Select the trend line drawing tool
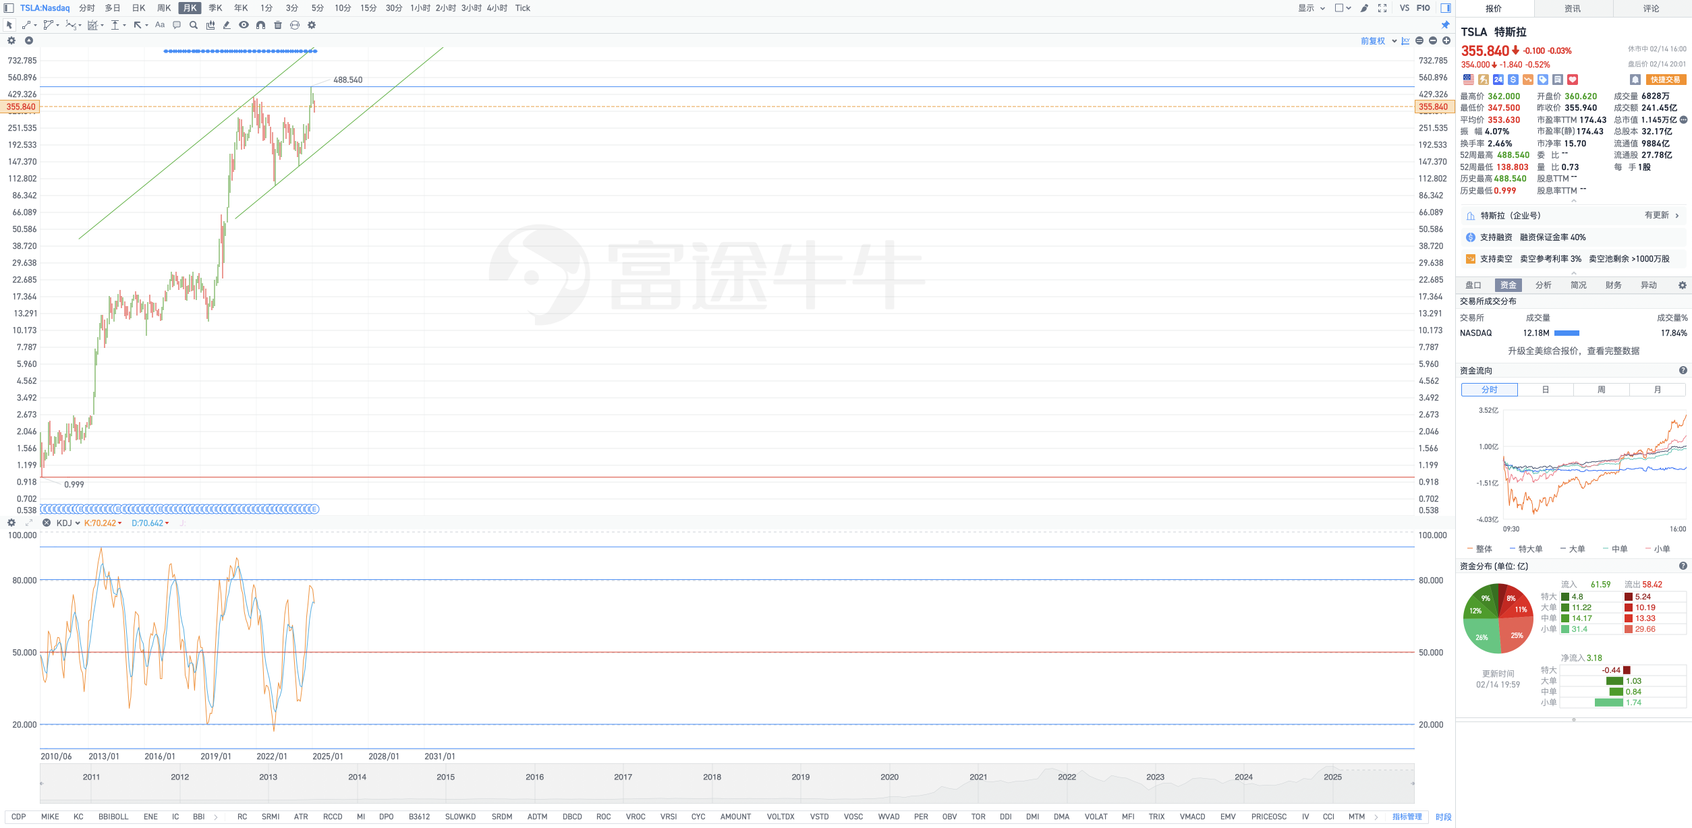1692x828 pixels. point(26,25)
